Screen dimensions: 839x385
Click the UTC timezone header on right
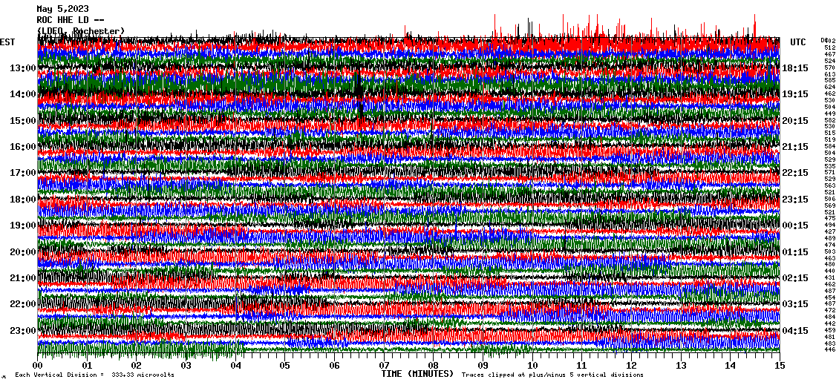pos(798,42)
